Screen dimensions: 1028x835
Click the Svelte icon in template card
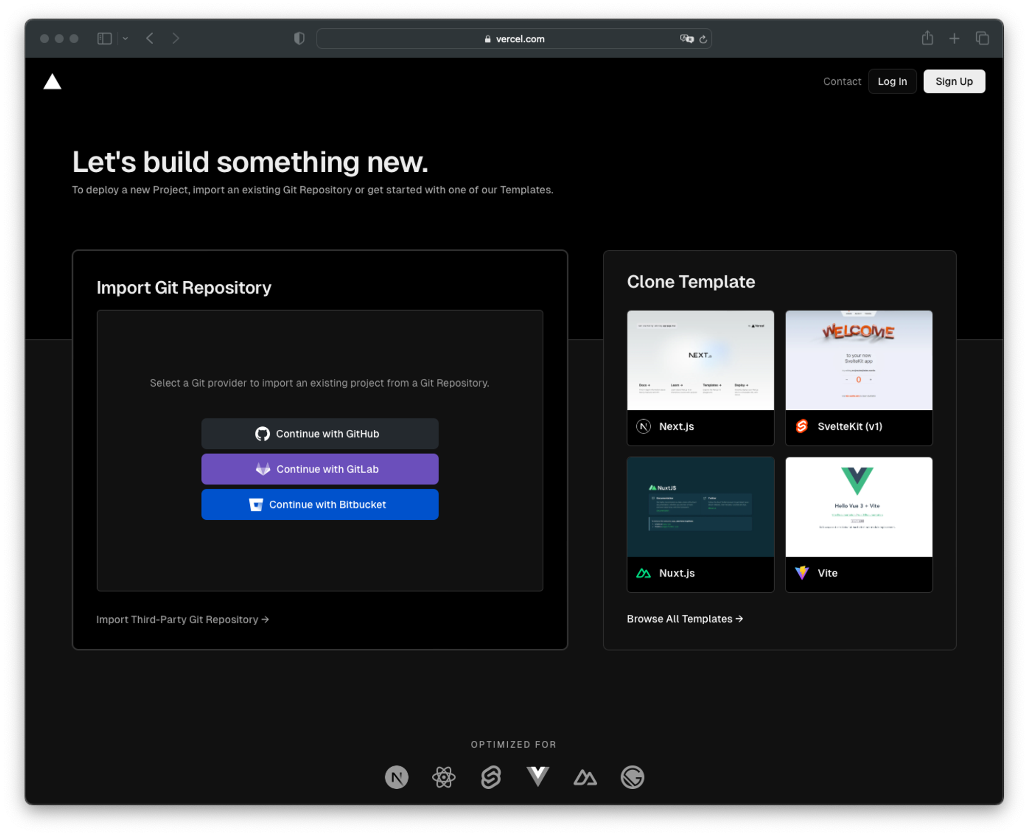[x=802, y=426]
